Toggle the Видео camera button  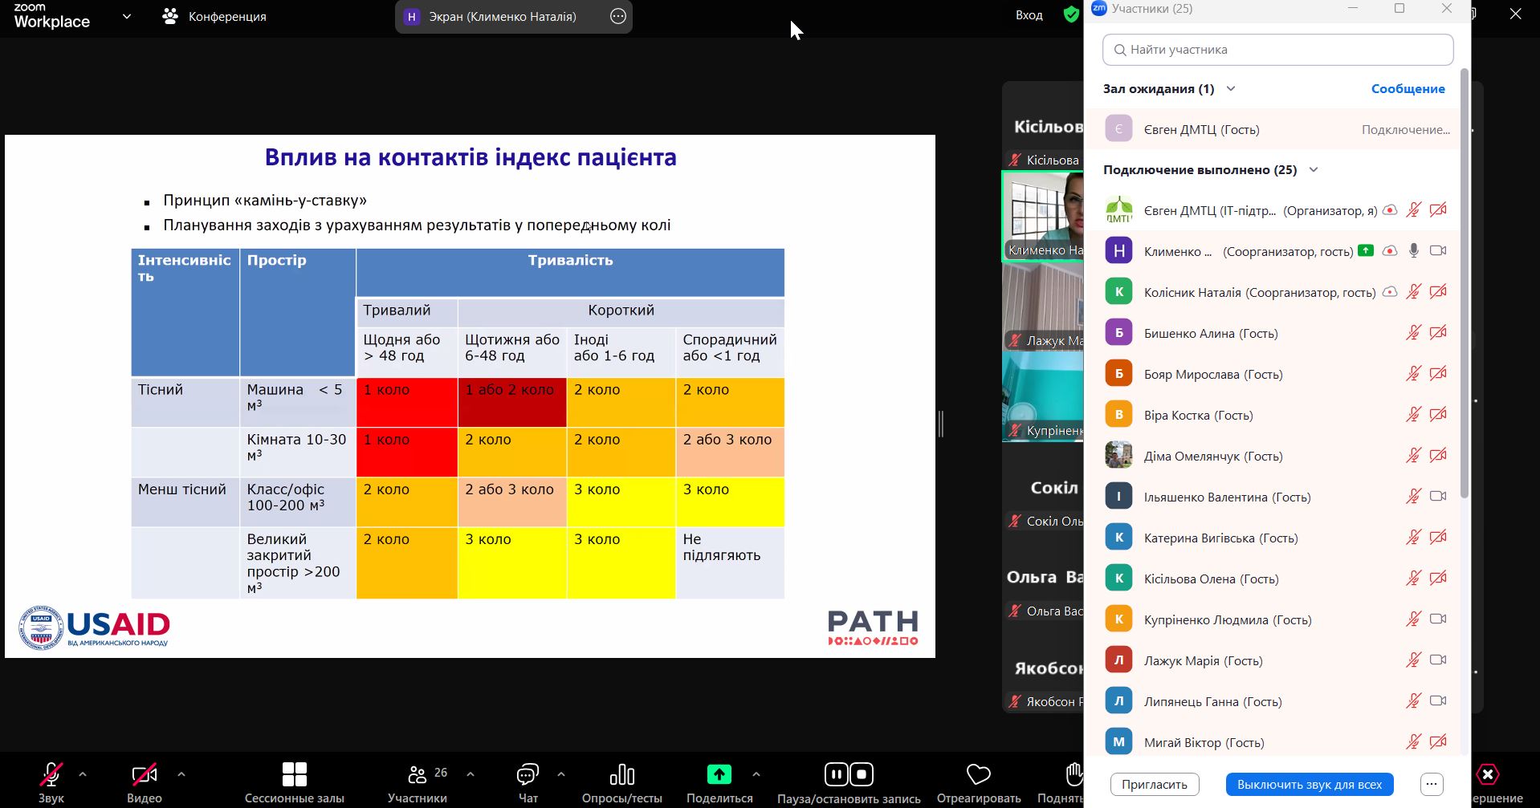pos(144,775)
